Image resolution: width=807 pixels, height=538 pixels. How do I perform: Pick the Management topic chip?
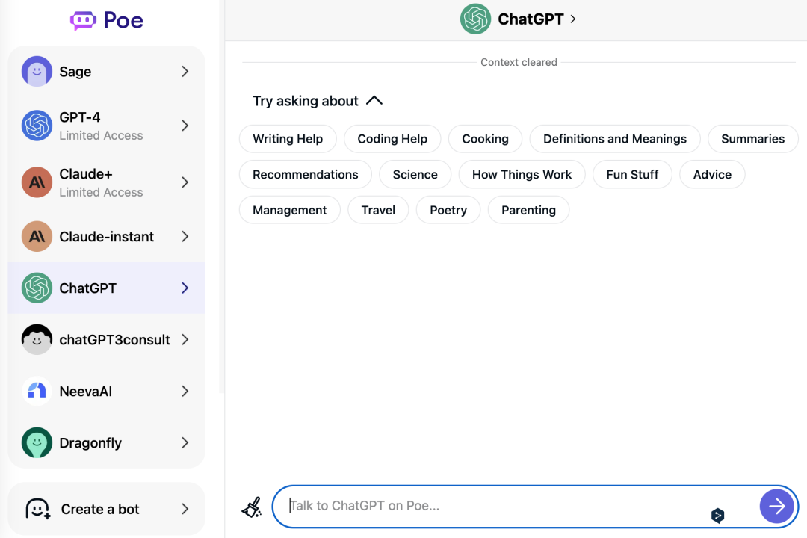point(289,210)
